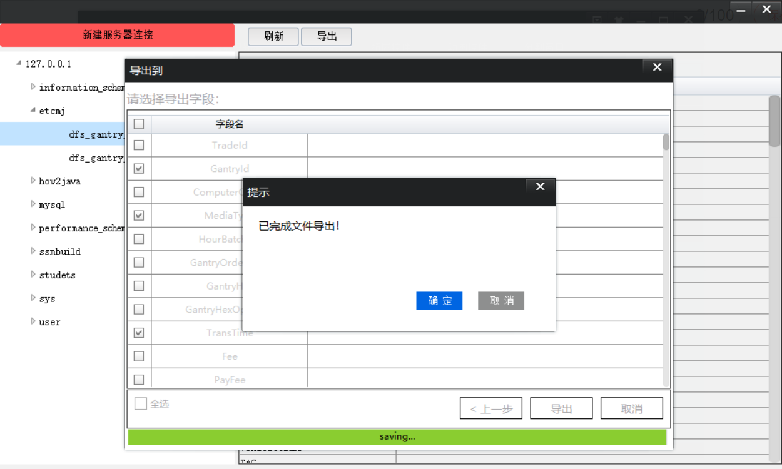Expand the user database node
Image resolution: width=782 pixels, height=469 pixels.
click(x=33, y=321)
